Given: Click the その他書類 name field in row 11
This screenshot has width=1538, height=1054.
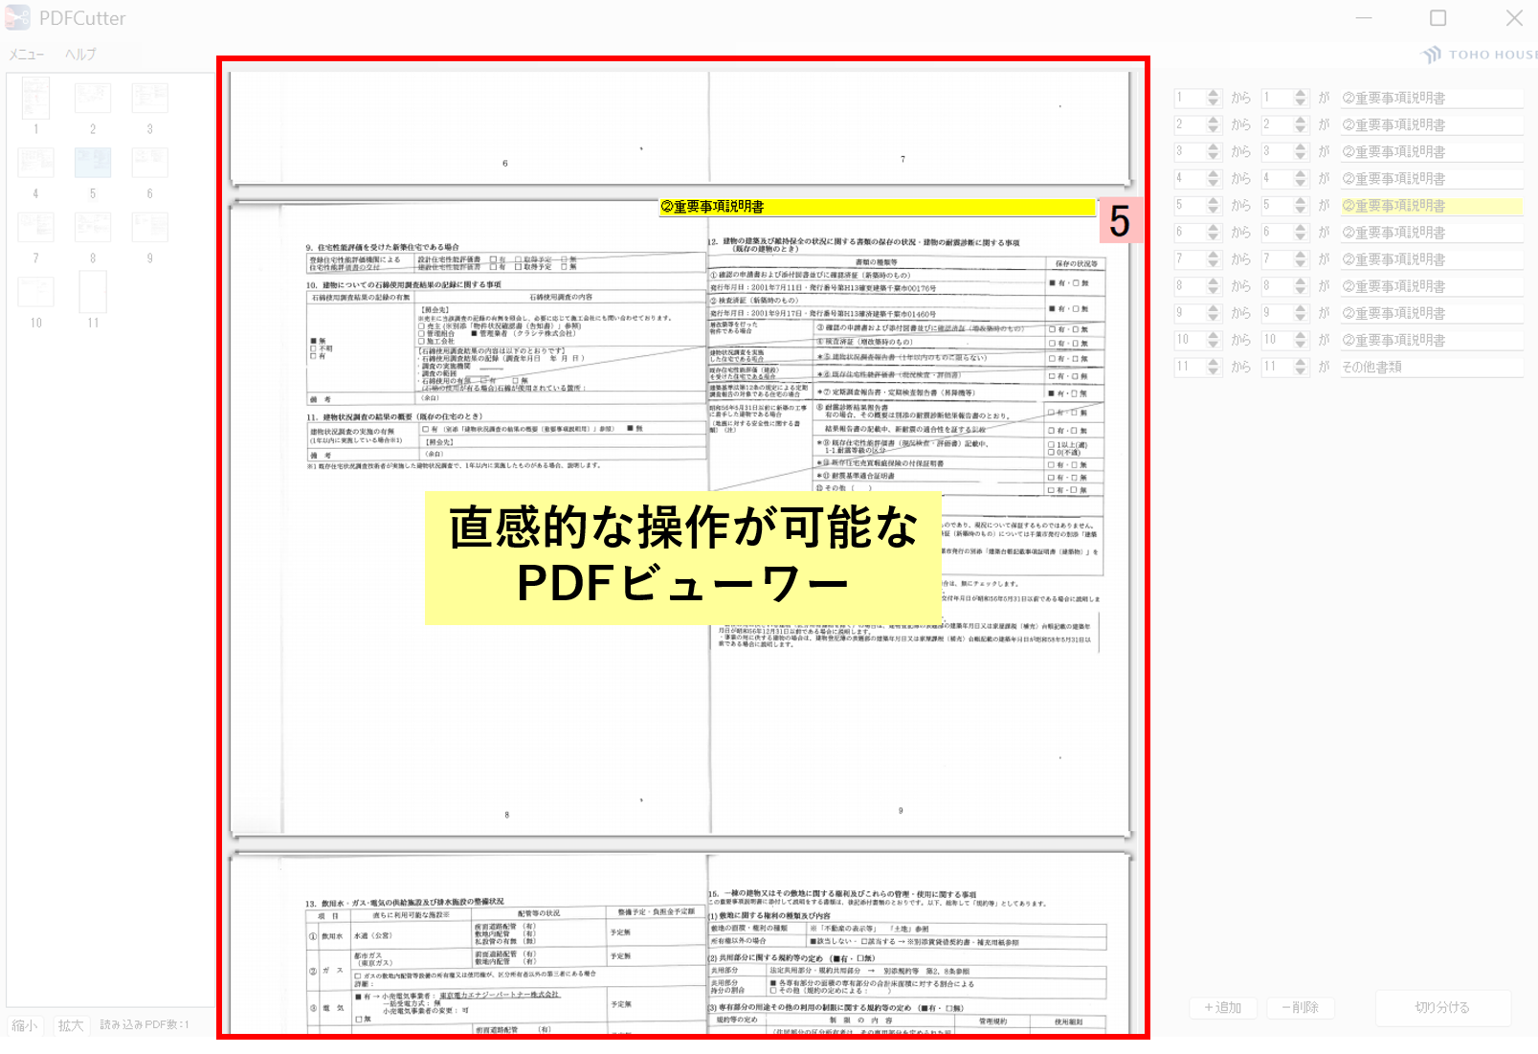Looking at the screenshot, I should point(1430,367).
